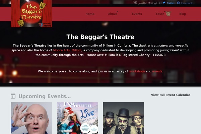The height and width of the screenshot is (134, 201).
Task: Click the Twitter bird icon
Action: tap(164, 3)
